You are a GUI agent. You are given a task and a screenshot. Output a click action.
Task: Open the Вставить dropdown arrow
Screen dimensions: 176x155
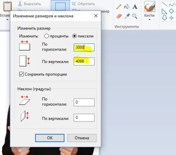(x=7, y=20)
